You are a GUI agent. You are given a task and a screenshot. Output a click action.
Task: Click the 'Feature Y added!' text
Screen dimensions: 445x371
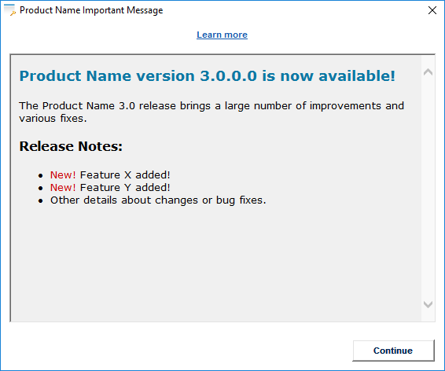tap(125, 188)
